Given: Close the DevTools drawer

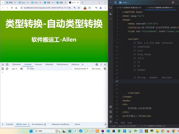Looking at the screenshot, I should tap(105, 124).
